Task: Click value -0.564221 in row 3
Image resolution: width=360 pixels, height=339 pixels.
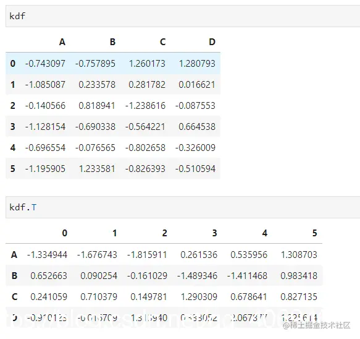Action: [145, 126]
